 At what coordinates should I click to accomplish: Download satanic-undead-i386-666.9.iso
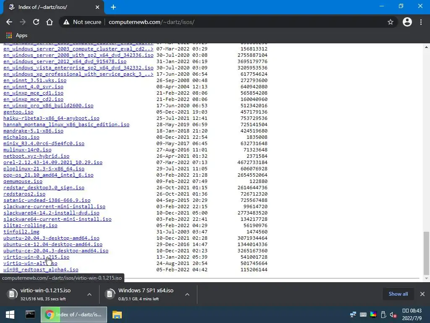click(x=47, y=201)
